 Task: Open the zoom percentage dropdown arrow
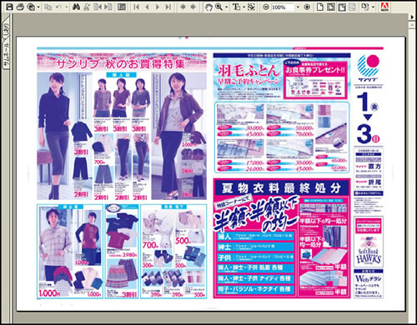tap(299, 7)
